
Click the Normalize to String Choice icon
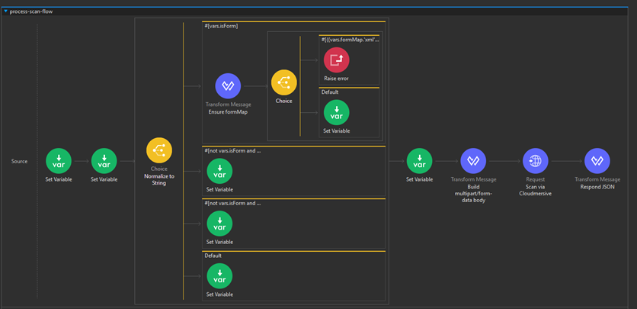(x=159, y=150)
